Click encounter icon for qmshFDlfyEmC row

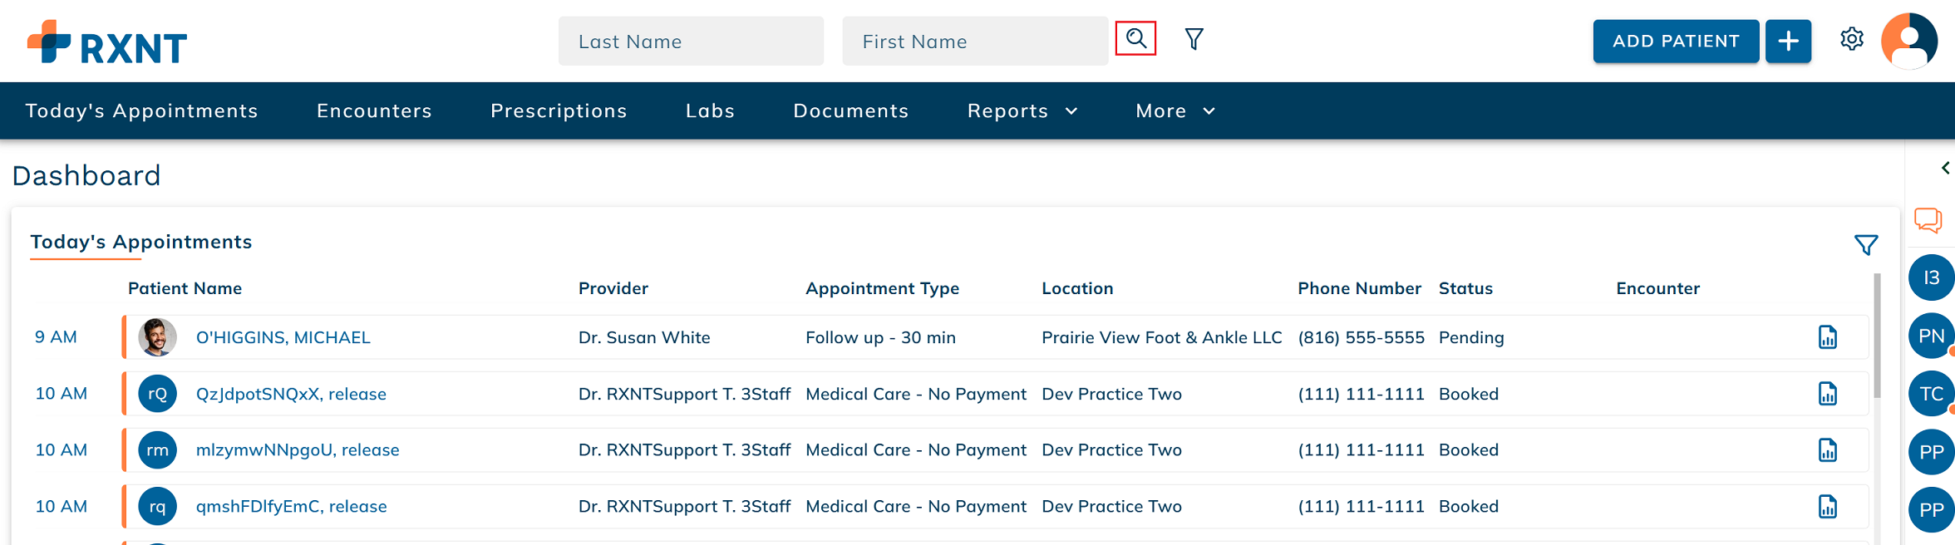[x=1827, y=507]
